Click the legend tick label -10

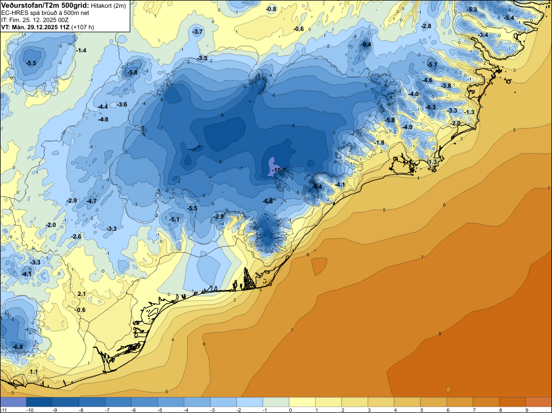click(x=30, y=410)
